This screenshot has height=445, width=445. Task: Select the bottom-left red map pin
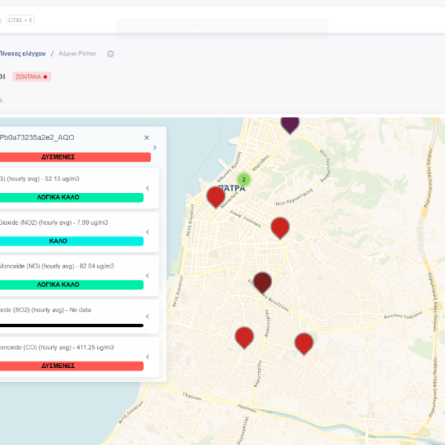tap(244, 337)
